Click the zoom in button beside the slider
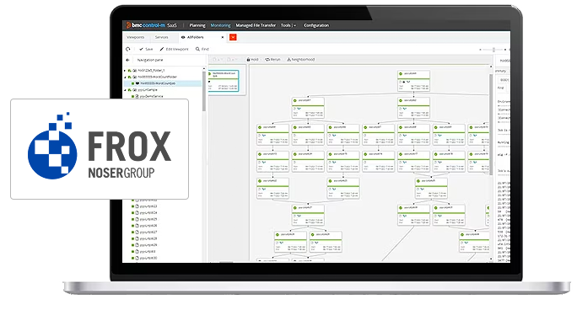 point(505,50)
